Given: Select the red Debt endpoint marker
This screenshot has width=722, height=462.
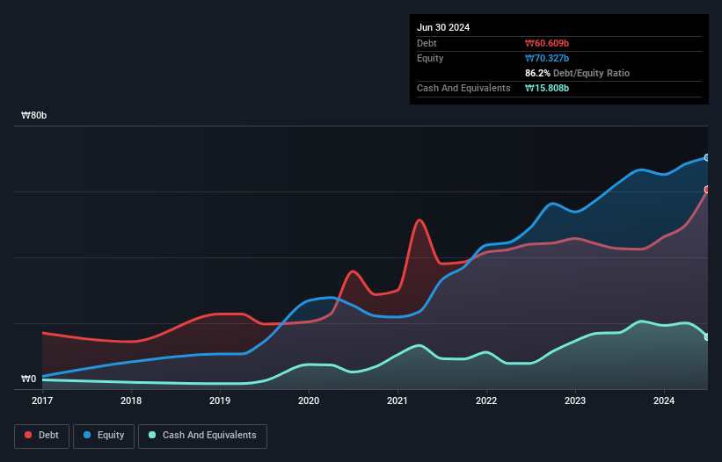Looking at the screenshot, I should point(707,190).
